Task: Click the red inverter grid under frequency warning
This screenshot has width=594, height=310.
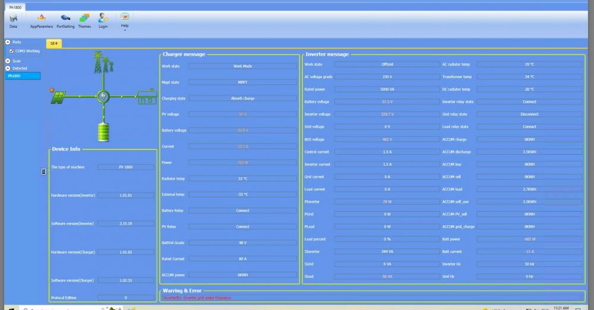Action: pyautogui.click(x=197, y=298)
